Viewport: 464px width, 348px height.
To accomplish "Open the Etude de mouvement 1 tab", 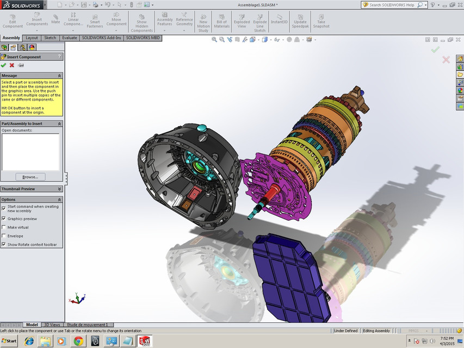I will [87, 324].
